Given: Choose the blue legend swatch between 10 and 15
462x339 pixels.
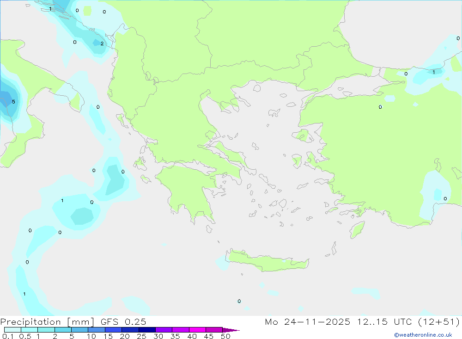Looking at the screenshot, I should tap(97, 330).
